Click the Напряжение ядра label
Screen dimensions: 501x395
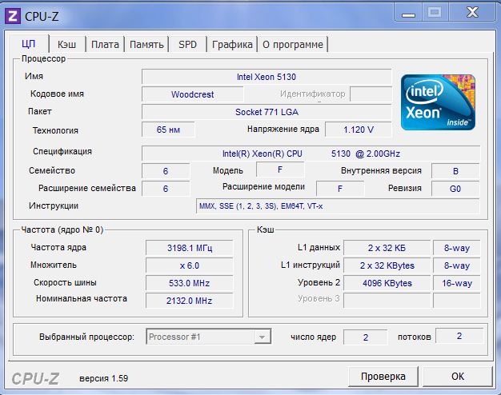pyautogui.click(x=283, y=129)
